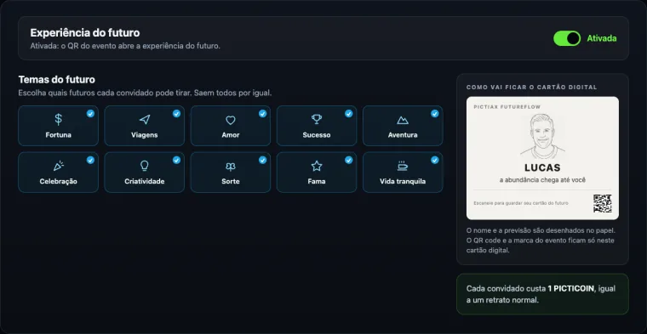
Task: Click the COMO VAI FICAR O CARTÃO DIGITAL title
Action: pos(531,88)
